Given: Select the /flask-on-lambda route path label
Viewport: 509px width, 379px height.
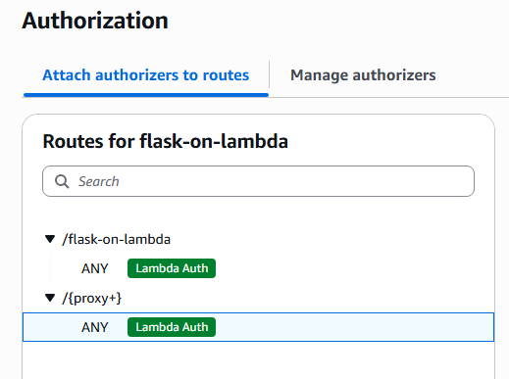Looking at the screenshot, I should coord(117,239).
